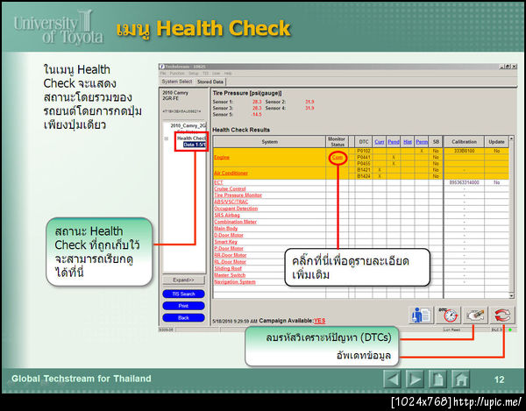This screenshot has height=411, width=526.
Task: Open the customer report icon button
Action: 422,315
